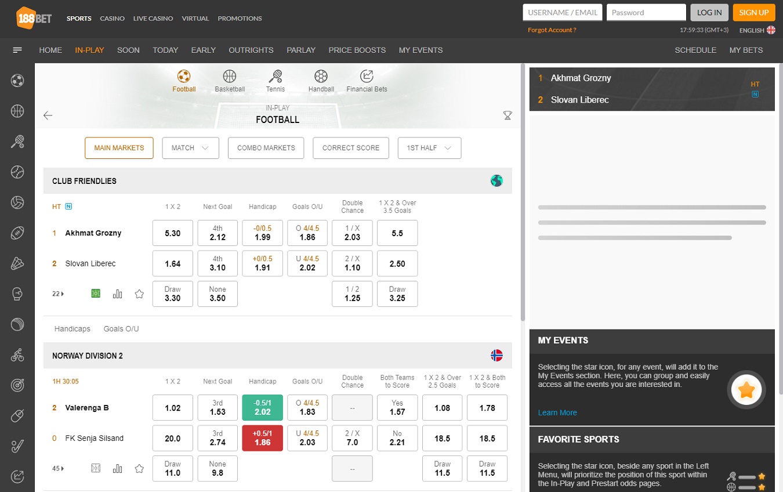
Task: Select the American Football sidebar icon
Action: click(17, 233)
